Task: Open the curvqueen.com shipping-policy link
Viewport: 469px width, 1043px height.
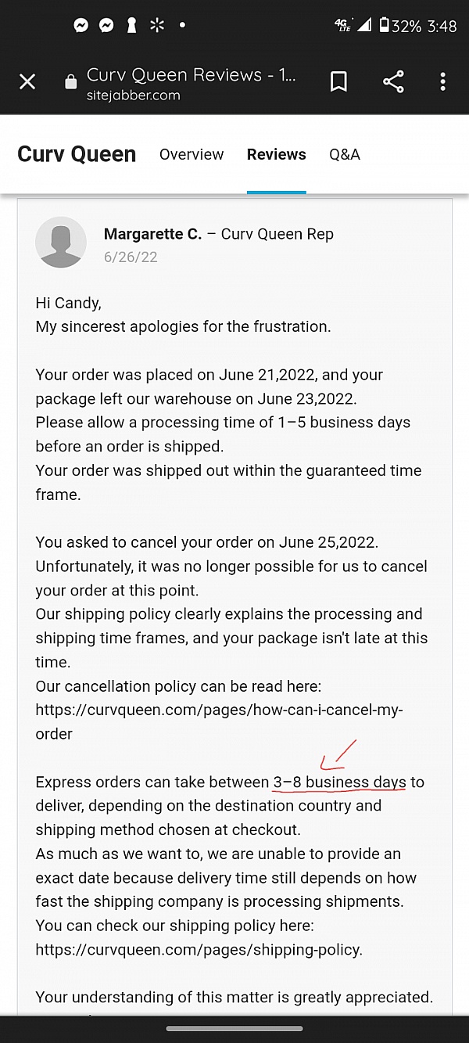Action: coord(199,950)
